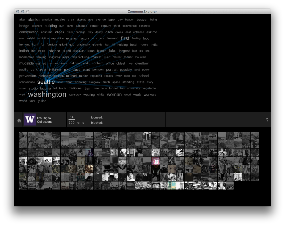Click the 'woman' tag
The height and width of the screenshot is (226, 285).
[114, 94]
